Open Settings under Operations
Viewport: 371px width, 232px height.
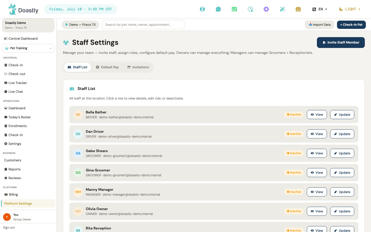28,144
